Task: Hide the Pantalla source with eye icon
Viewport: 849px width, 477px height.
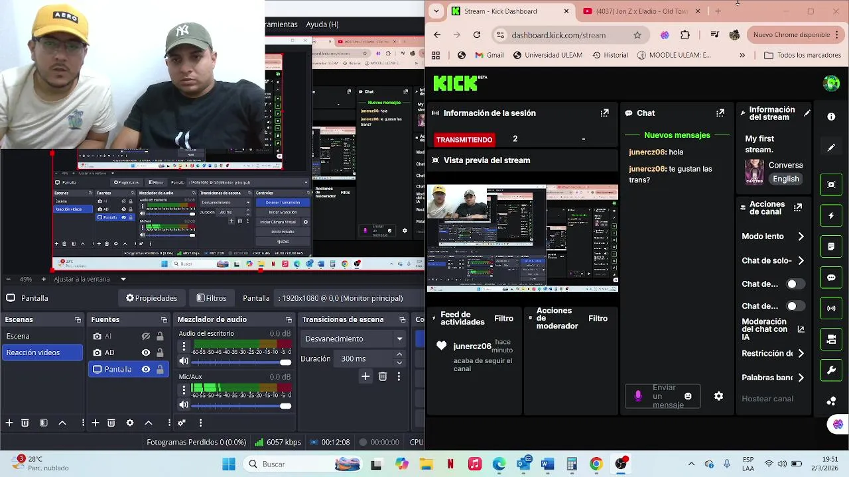Action: 146,369
